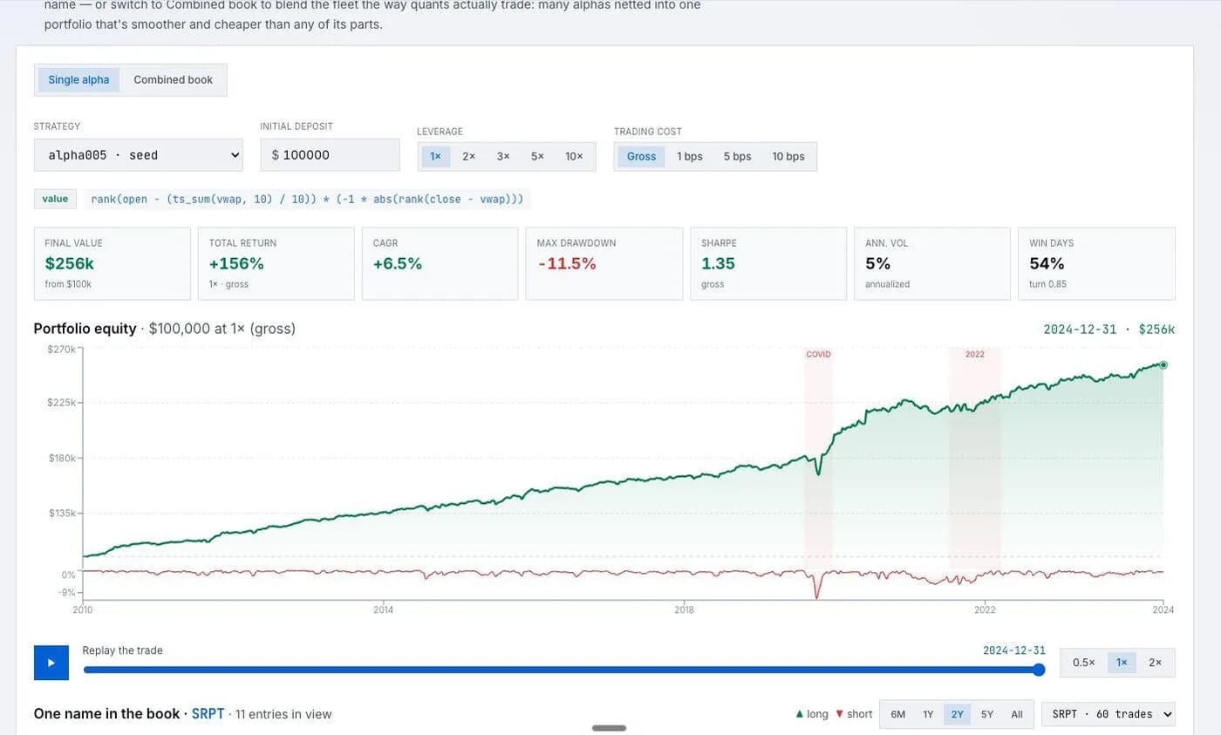Set leverage to 2×

[468, 156]
